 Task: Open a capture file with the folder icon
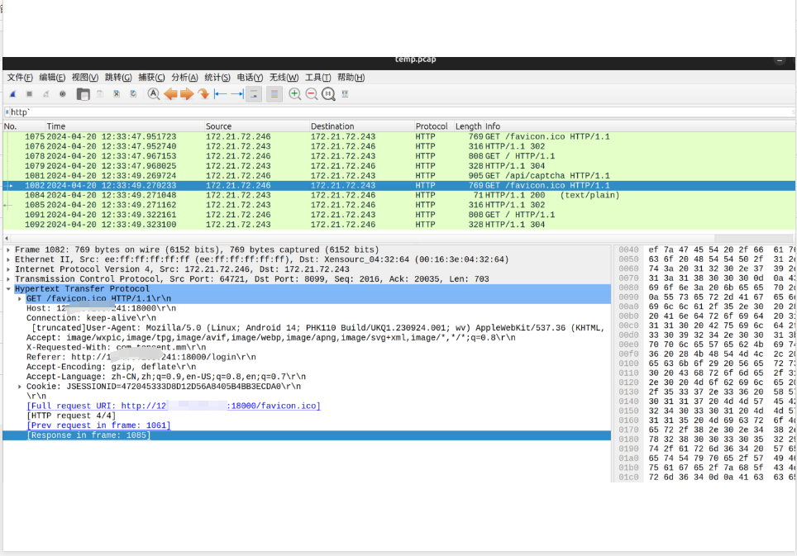coord(83,94)
